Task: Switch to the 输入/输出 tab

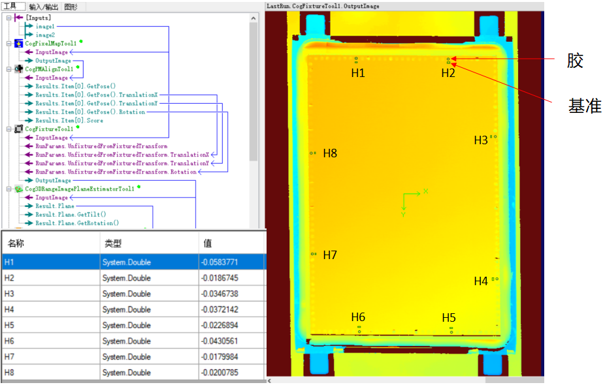Action: click(44, 7)
